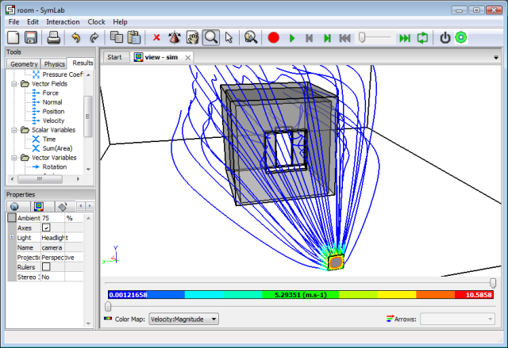Rewind to the start of the simulation

(344, 38)
